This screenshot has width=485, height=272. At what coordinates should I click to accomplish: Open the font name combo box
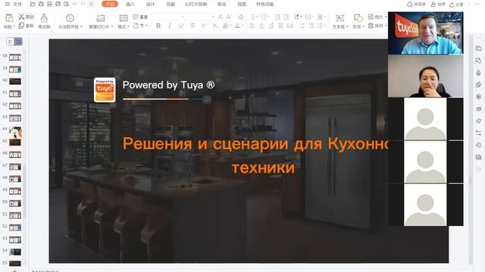(x=169, y=17)
